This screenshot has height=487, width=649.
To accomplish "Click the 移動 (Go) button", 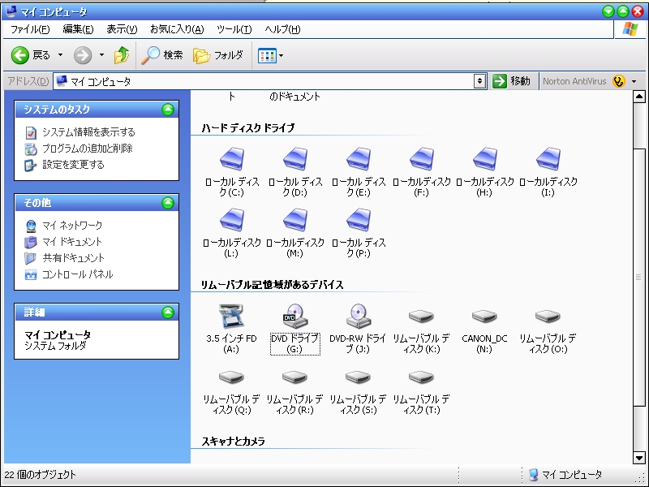I will (512, 81).
